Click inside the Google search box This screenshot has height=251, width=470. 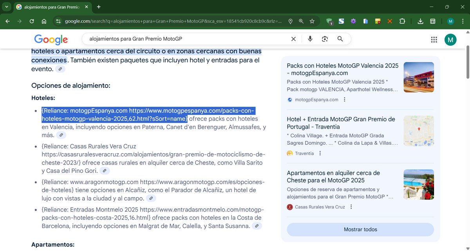tap(188, 39)
